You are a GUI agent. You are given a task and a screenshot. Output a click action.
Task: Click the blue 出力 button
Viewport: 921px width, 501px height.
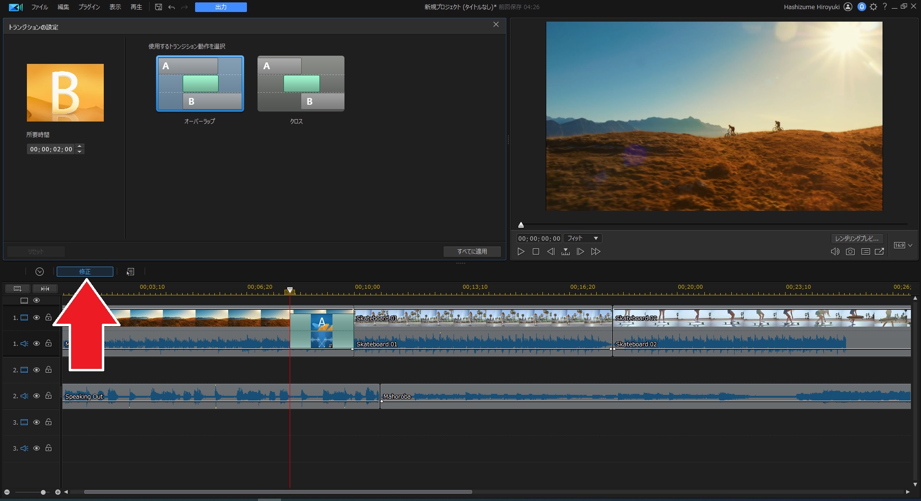[x=221, y=7]
